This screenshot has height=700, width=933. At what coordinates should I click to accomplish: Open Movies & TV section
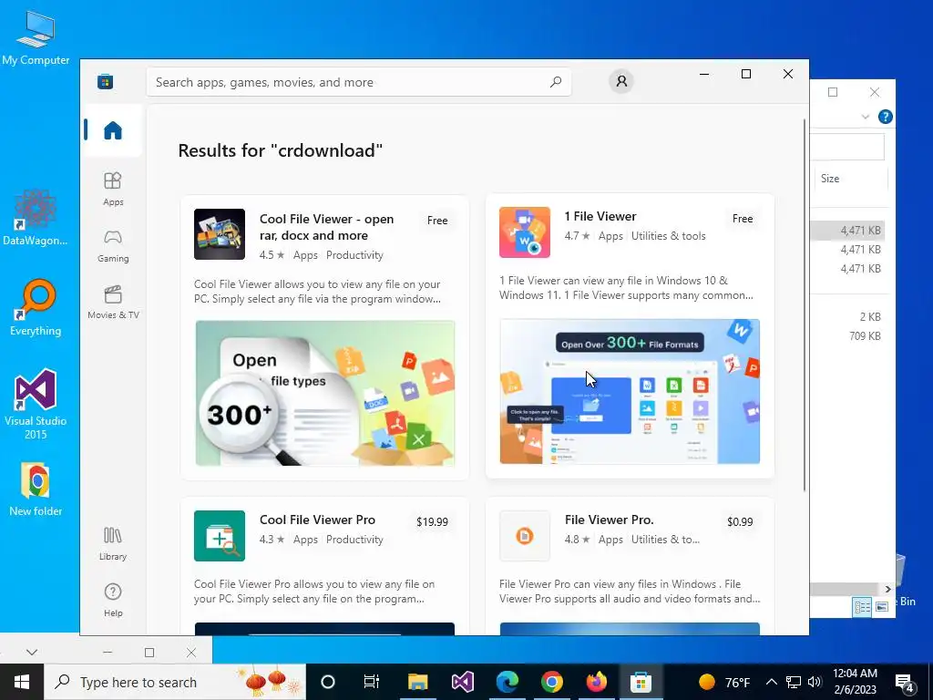(113, 303)
